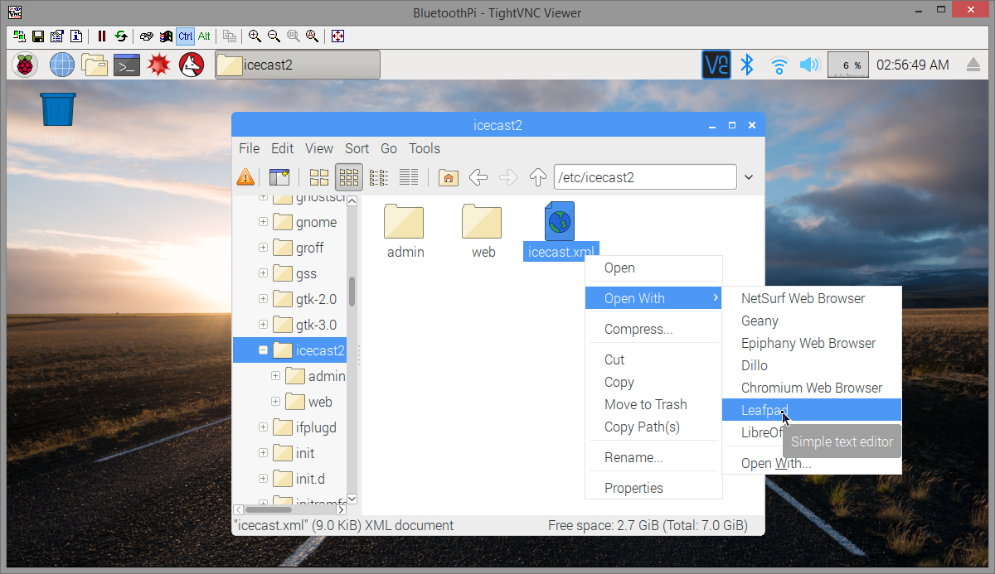
Task: Click the icecast2 taskbar window button
Action: [x=298, y=65]
